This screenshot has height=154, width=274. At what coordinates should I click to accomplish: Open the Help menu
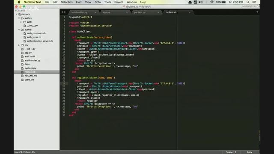pos(143,2)
